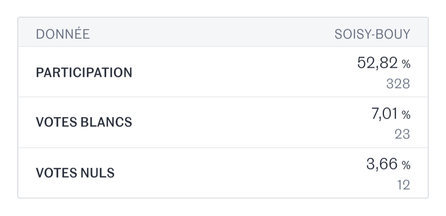Select the SOISY-BOUY column header
446x216 pixels.
coord(372,34)
